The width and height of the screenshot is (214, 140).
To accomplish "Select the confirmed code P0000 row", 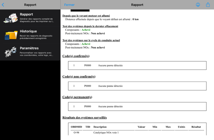I will pos(137,65).
